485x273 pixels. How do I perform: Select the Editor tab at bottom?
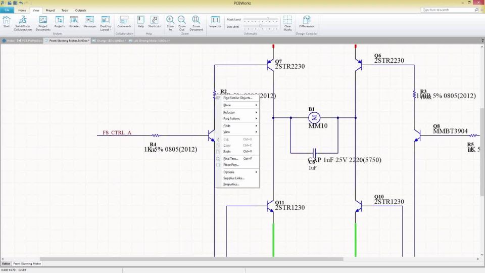[x=6, y=264]
